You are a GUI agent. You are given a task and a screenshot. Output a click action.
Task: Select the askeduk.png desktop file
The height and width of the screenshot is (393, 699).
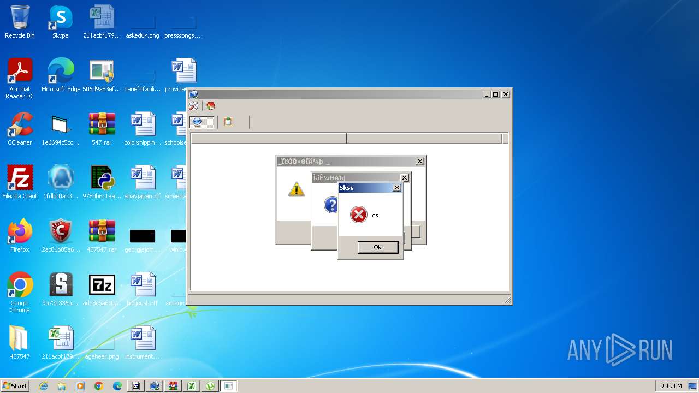click(143, 27)
